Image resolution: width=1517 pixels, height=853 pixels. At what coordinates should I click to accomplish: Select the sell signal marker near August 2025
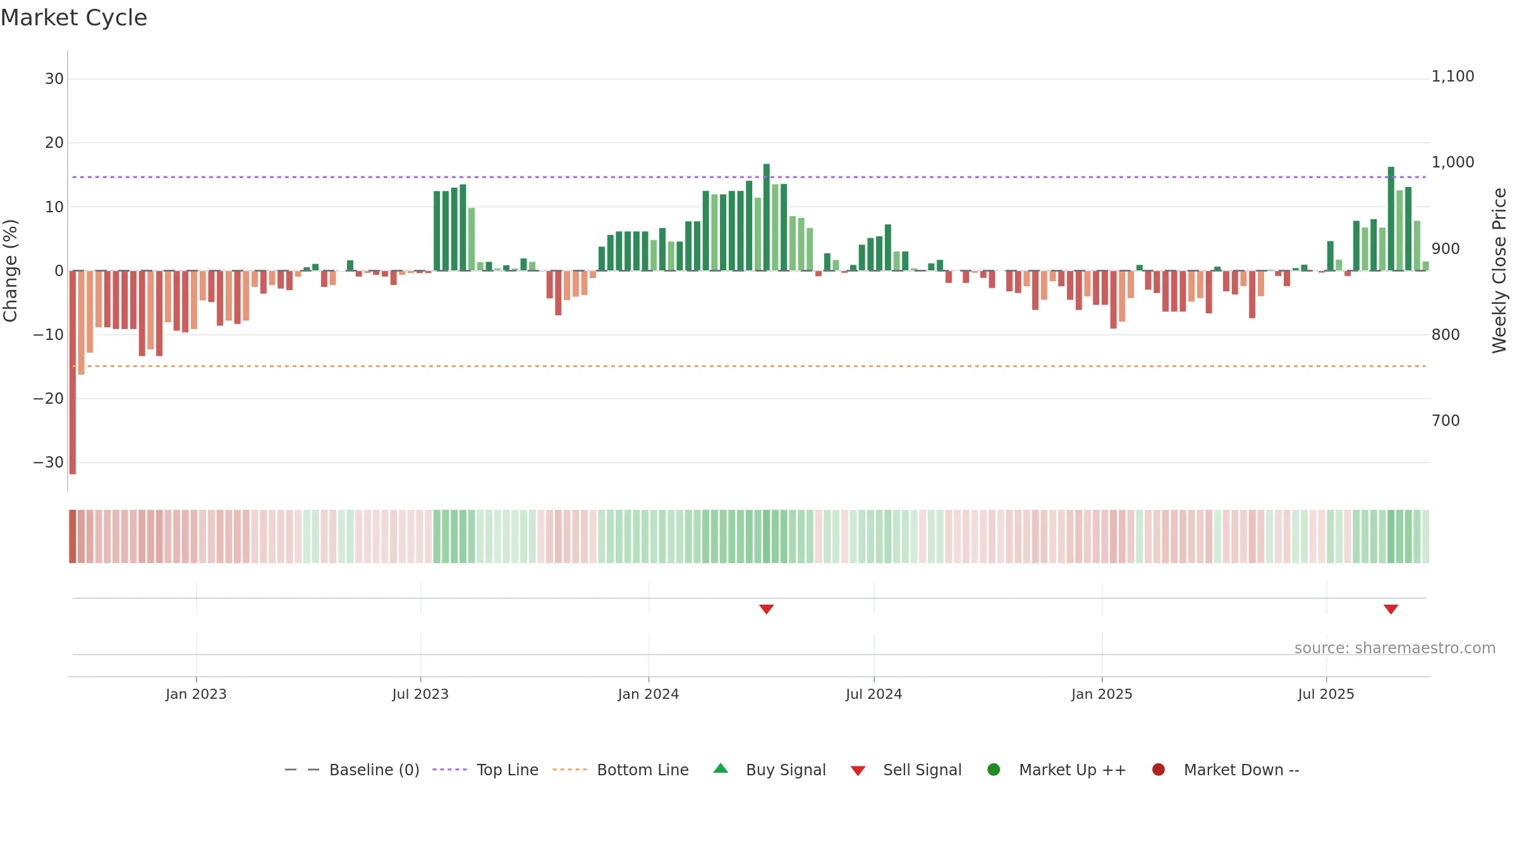pyautogui.click(x=1391, y=609)
